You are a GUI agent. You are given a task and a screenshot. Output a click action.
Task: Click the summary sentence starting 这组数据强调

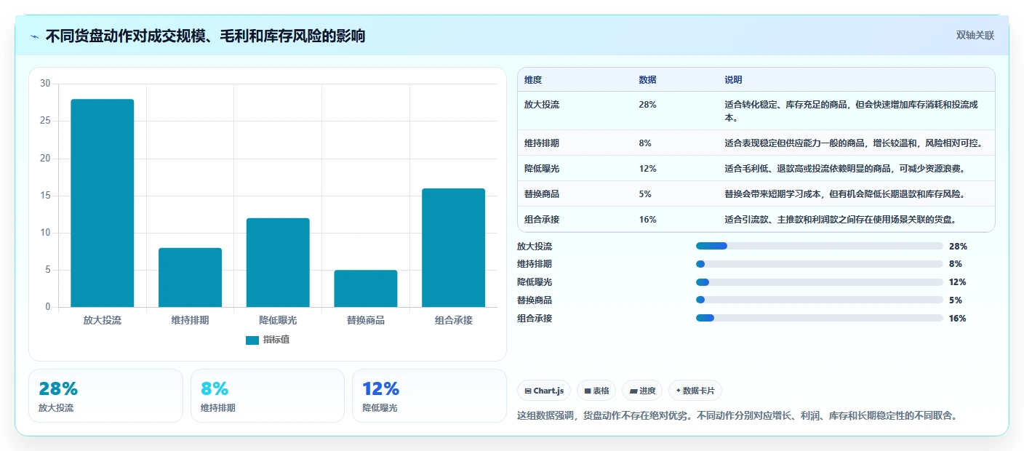[x=737, y=416]
